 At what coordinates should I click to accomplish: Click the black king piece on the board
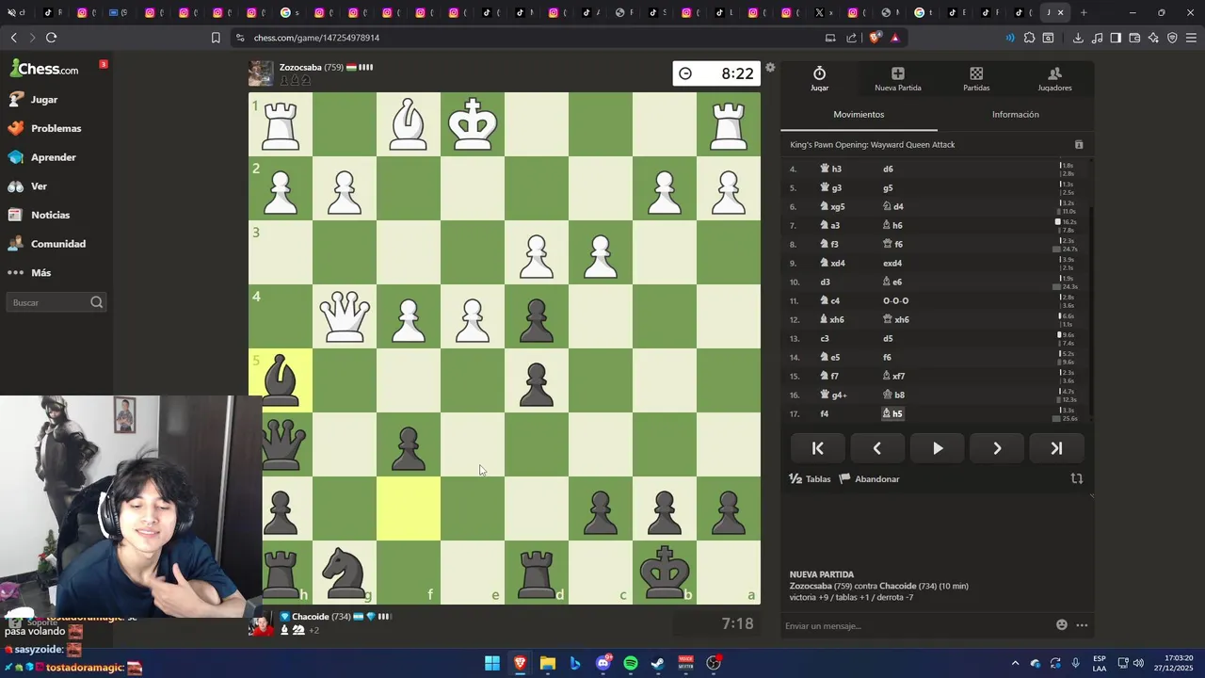665,573
